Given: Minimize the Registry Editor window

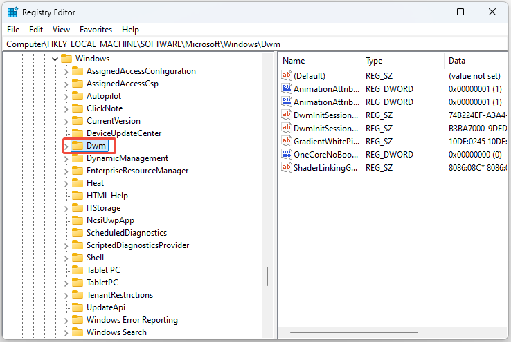Looking at the screenshot, I should (x=429, y=12).
